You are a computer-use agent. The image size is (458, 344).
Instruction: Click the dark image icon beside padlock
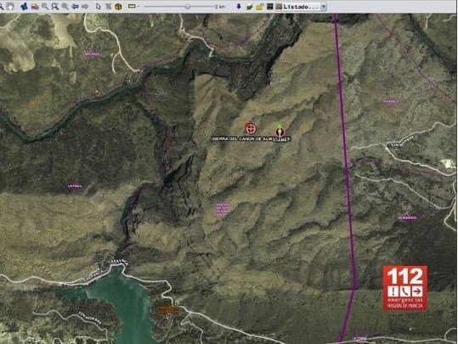pyautogui.click(x=269, y=7)
